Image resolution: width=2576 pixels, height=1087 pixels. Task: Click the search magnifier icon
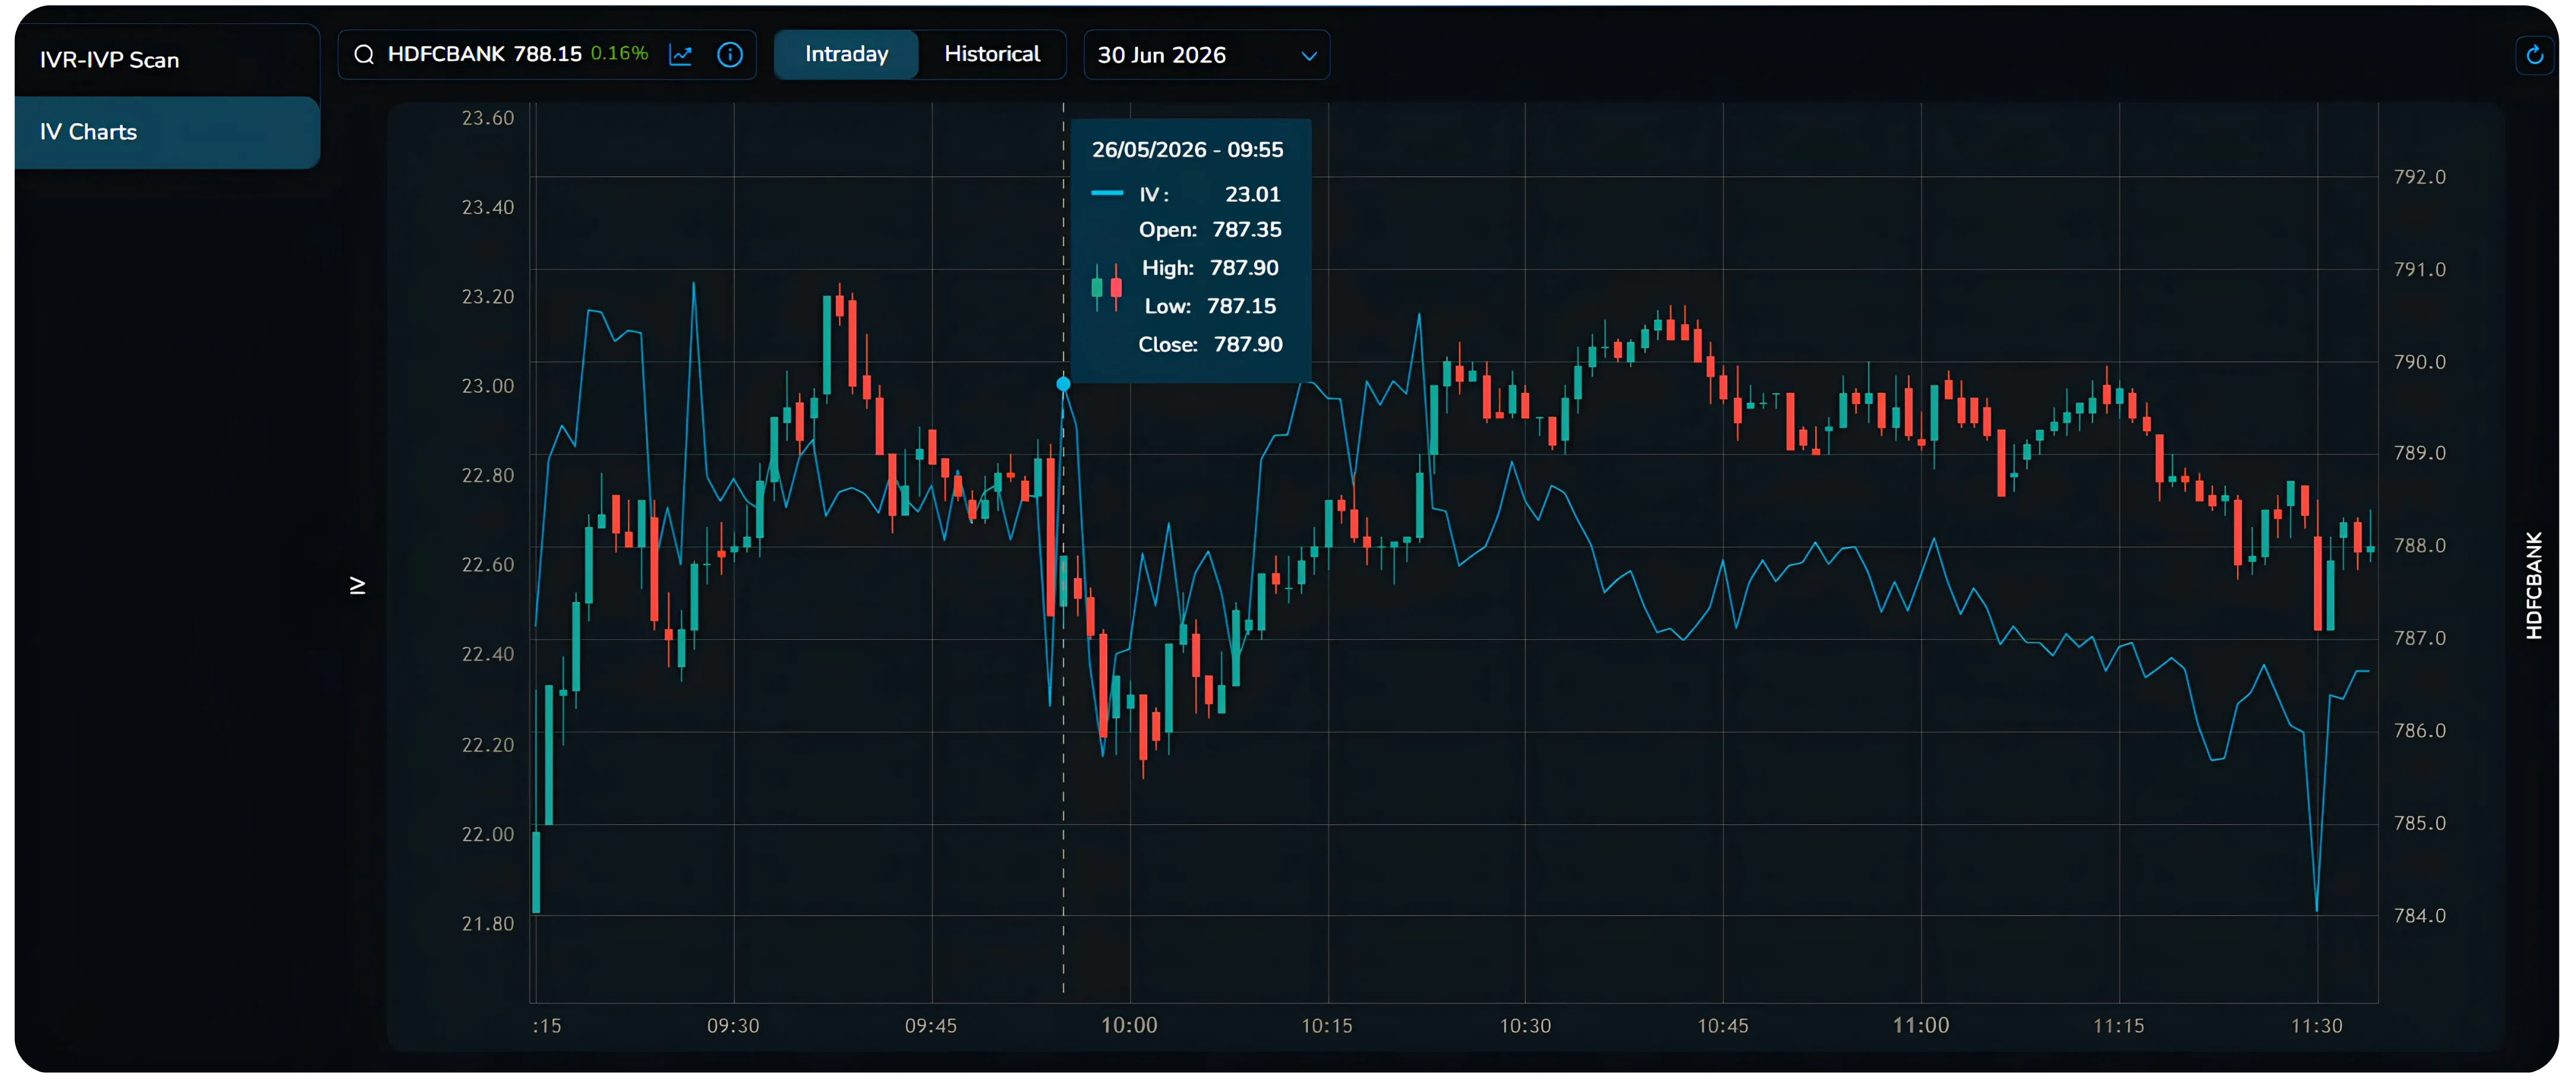[x=364, y=54]
